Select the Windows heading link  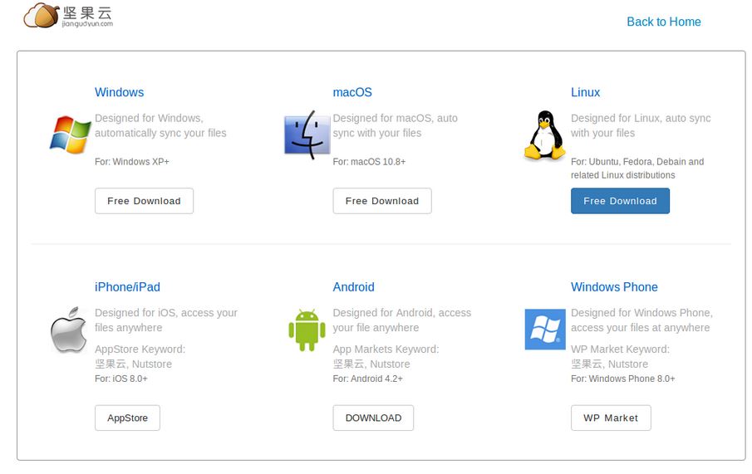120,92
